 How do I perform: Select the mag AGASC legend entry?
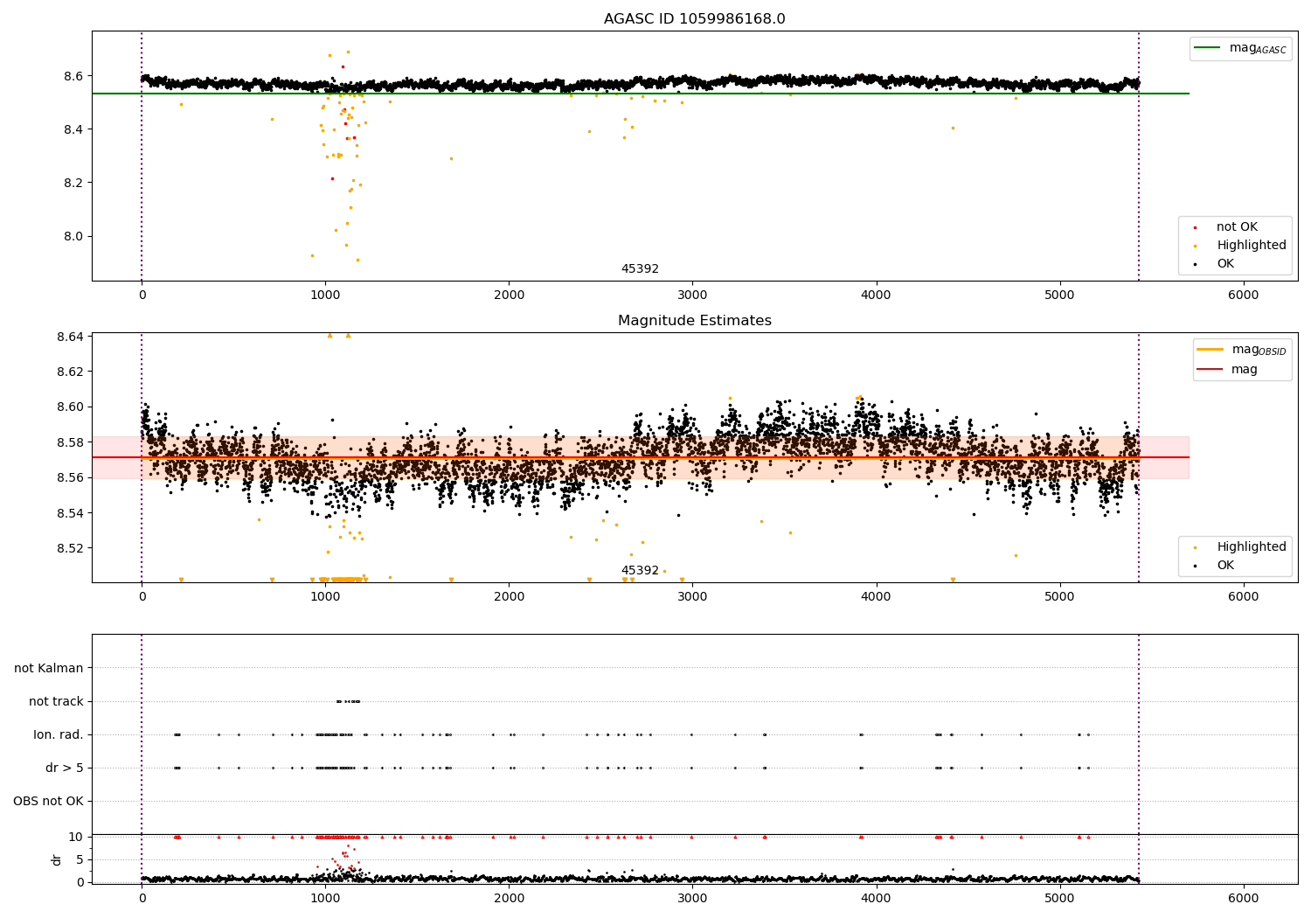pyautogui.click(x=1240, y=48)
